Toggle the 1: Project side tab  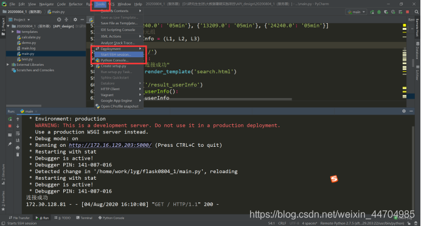pos(3,27)
